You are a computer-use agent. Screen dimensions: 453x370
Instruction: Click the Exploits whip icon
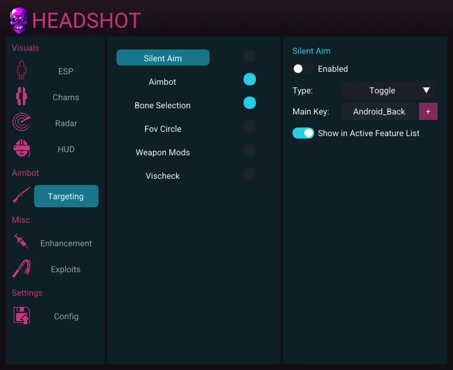tap(22, 269)
